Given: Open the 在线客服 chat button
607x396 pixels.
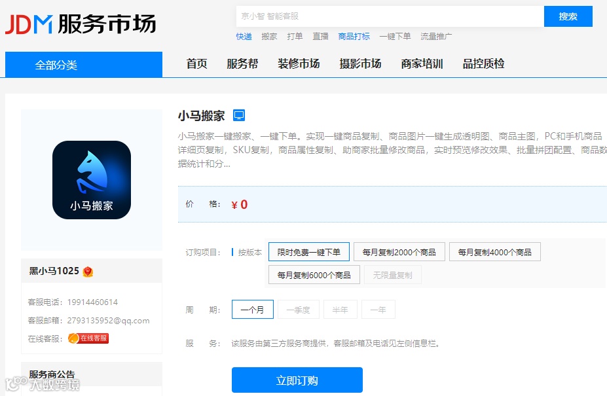Looking at the screenshot, I should [x=88, y=338].
